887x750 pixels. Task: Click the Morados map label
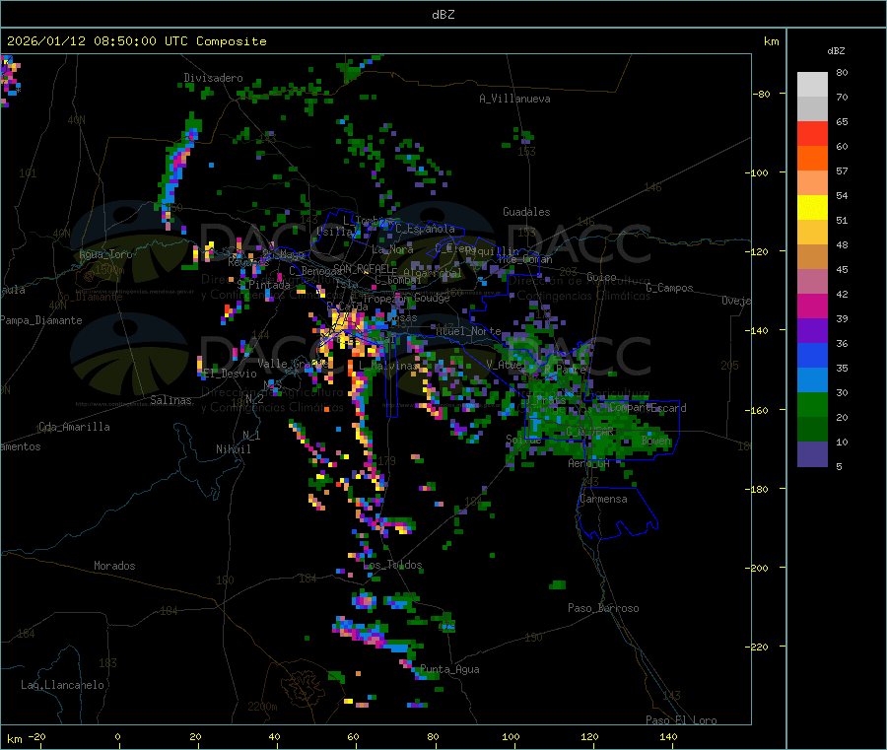(114, 566)
